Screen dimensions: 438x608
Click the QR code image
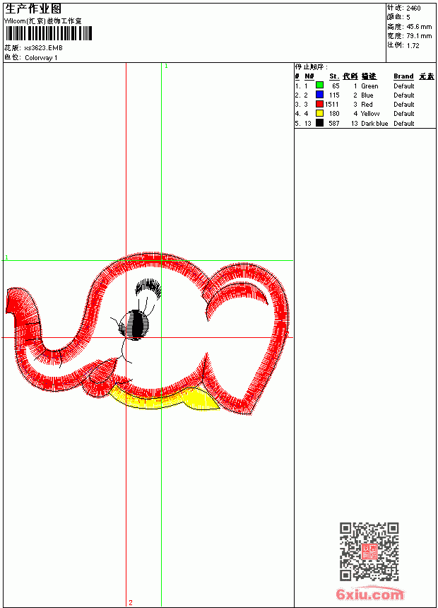point(369,551)
